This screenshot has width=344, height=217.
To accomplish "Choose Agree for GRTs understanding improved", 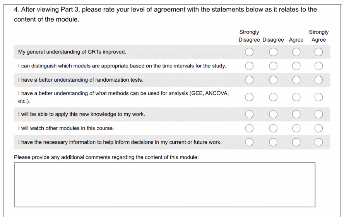I will (296, 52).
